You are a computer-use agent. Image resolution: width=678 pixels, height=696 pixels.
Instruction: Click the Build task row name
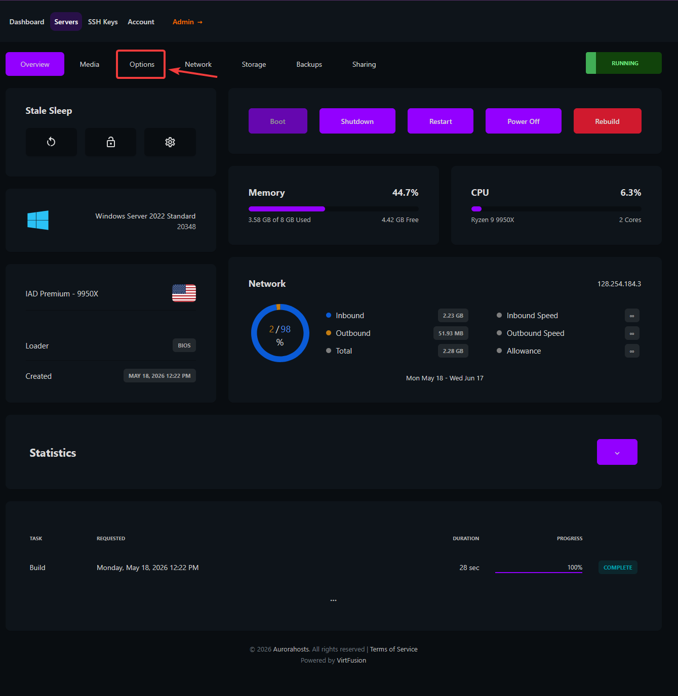37,568
